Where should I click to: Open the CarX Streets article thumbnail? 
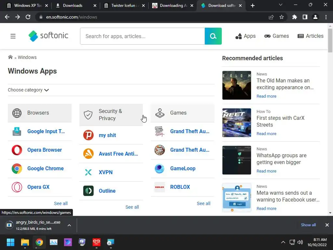(x=237, y=123)
